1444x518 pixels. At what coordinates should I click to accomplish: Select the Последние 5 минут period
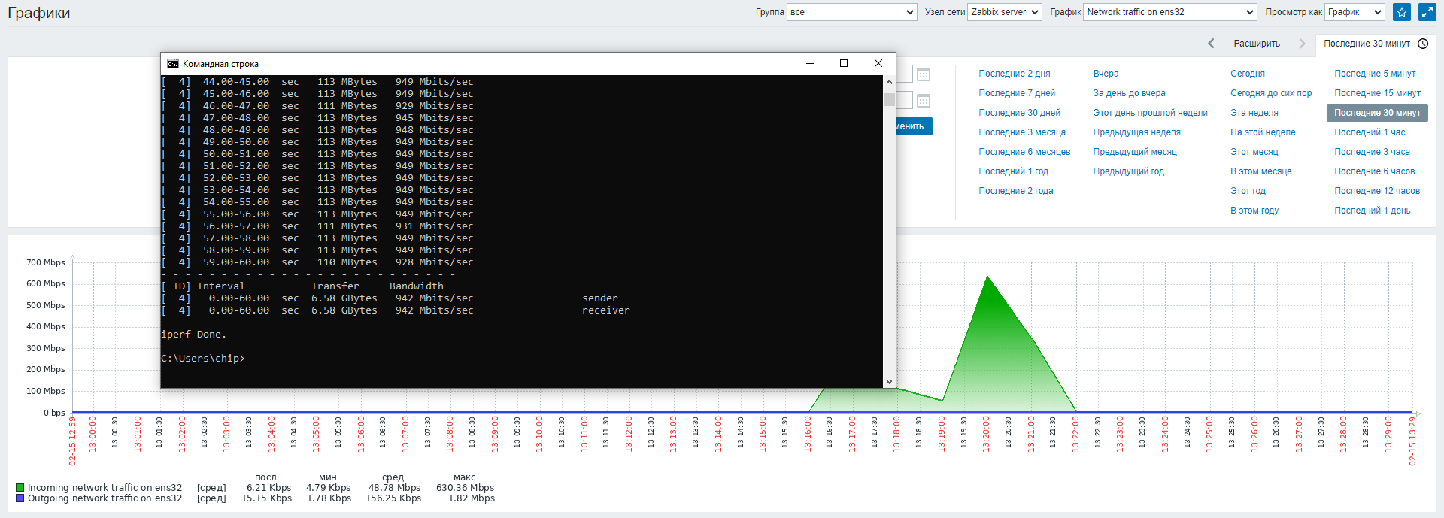1375,74
